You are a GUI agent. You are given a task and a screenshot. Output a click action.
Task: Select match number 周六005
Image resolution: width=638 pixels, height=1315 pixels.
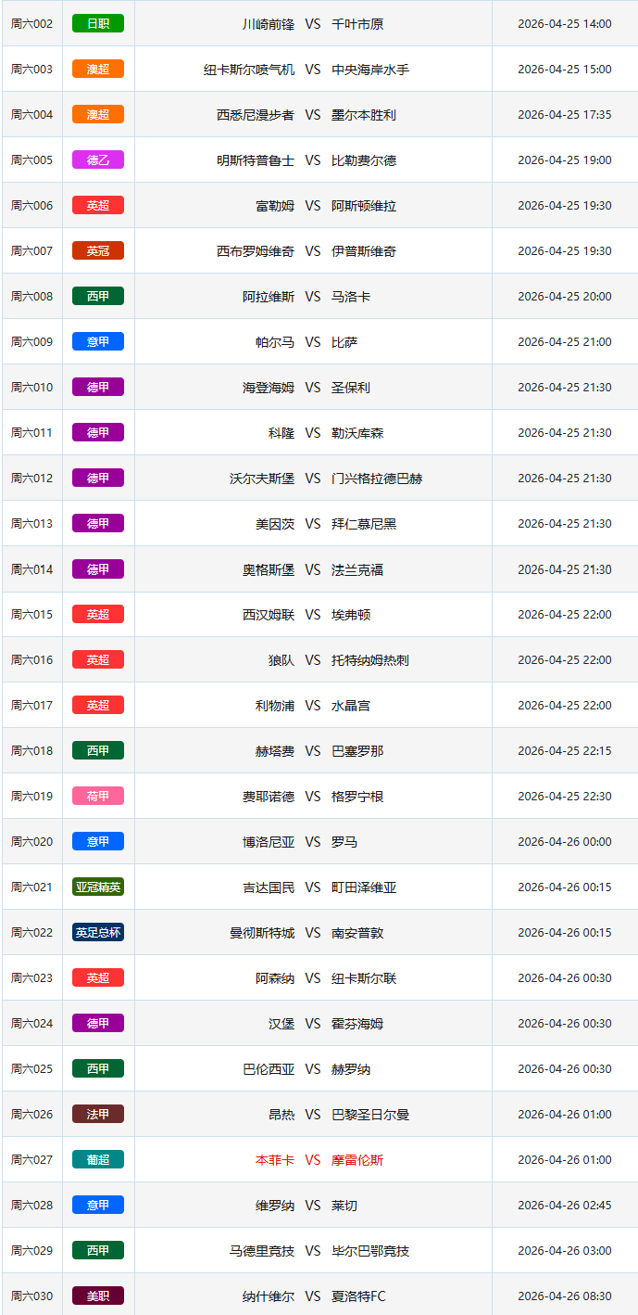pyautogui.click(x=31, y=160)
